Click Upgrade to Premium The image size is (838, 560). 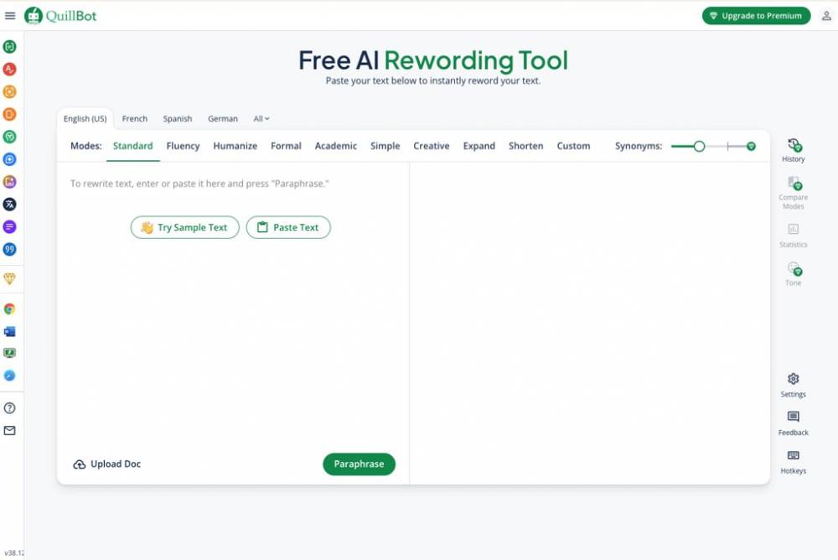[x=756, y=15]
